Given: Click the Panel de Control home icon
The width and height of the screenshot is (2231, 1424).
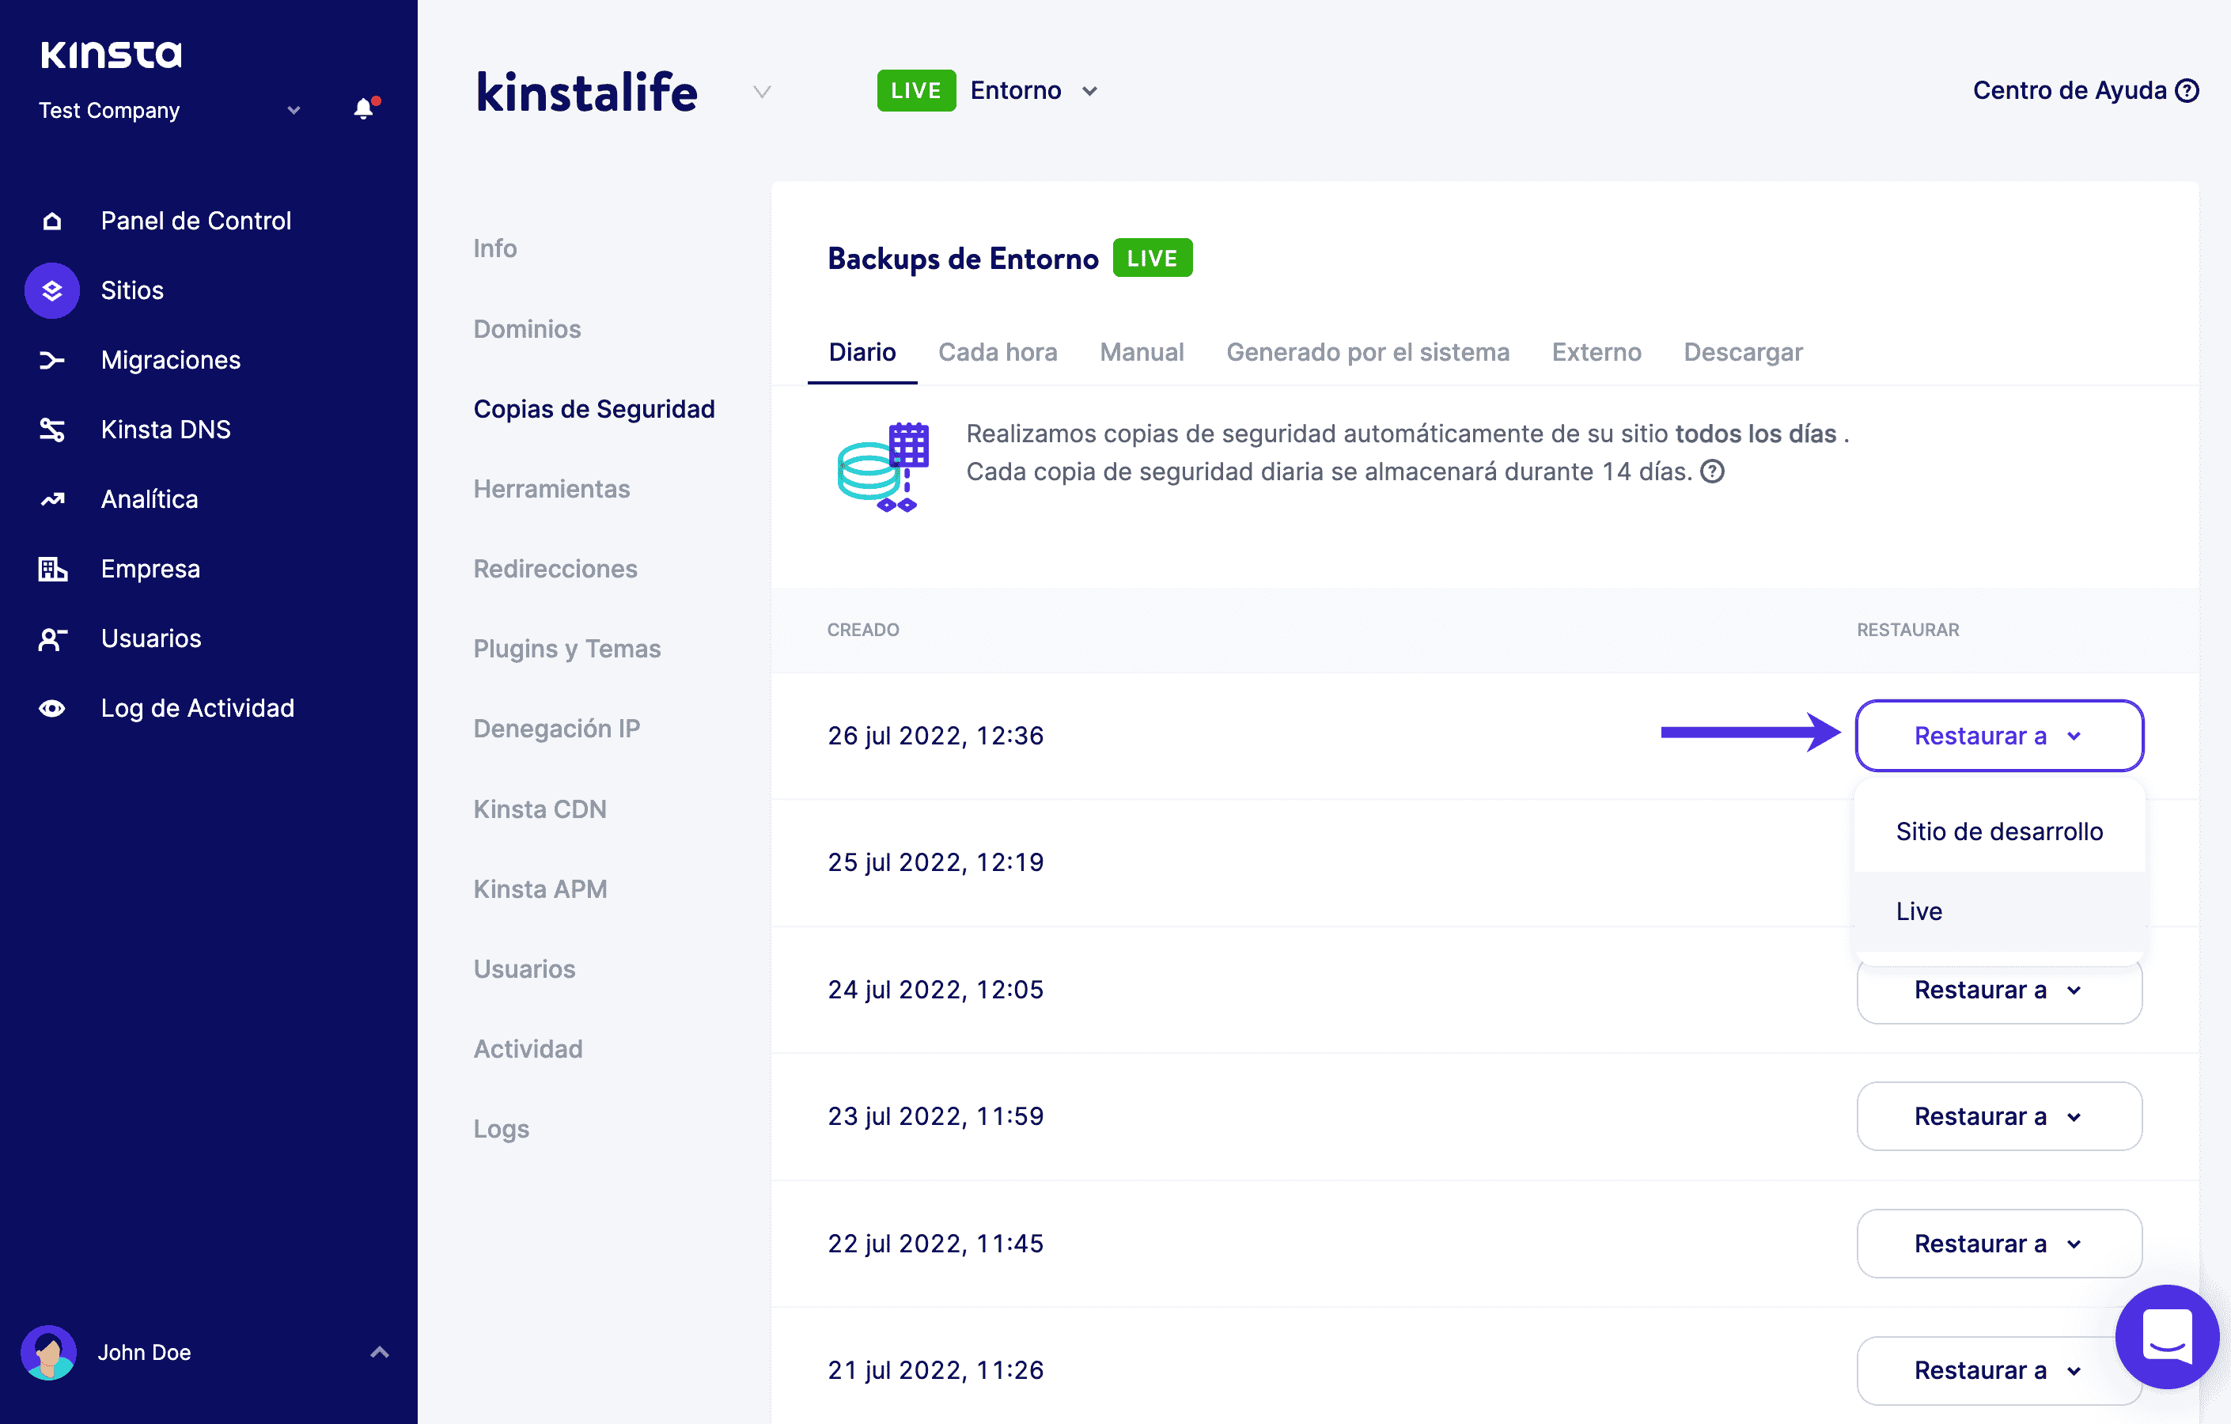Looking at the screenshot, I should click(52, 221).
